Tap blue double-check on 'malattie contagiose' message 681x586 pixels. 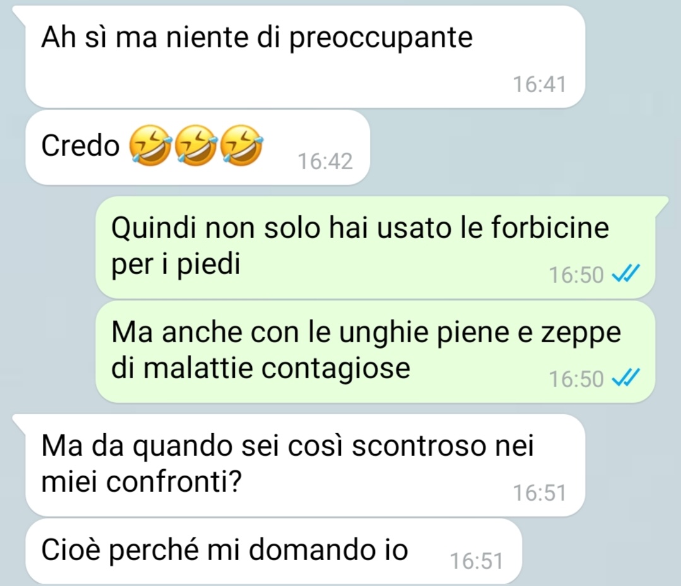[626, 378]
